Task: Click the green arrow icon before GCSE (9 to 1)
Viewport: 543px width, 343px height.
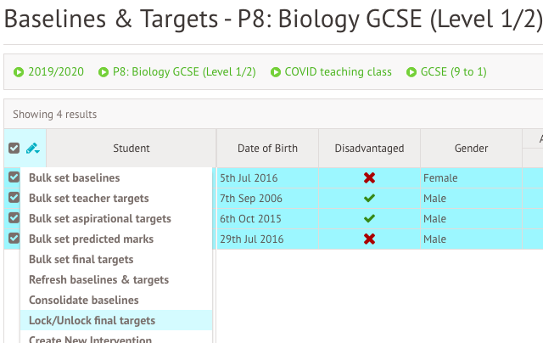Action: 411,72
